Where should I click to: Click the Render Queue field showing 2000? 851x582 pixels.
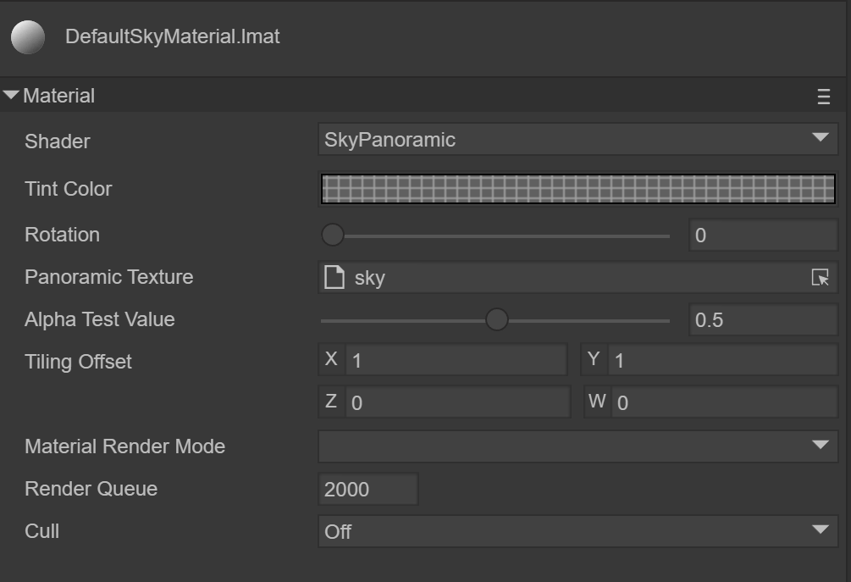[368, 489]
